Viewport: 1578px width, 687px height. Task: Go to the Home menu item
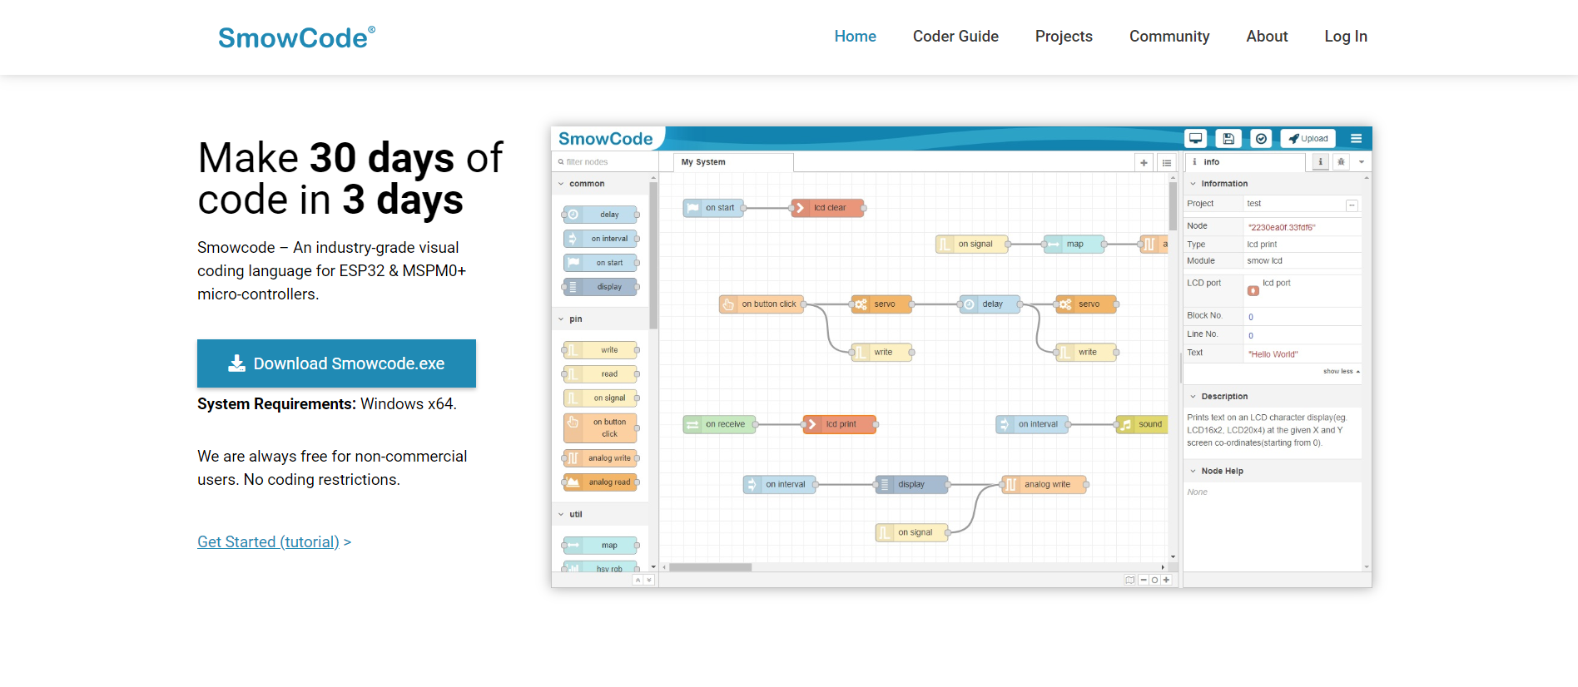click(x=855, y=37)
